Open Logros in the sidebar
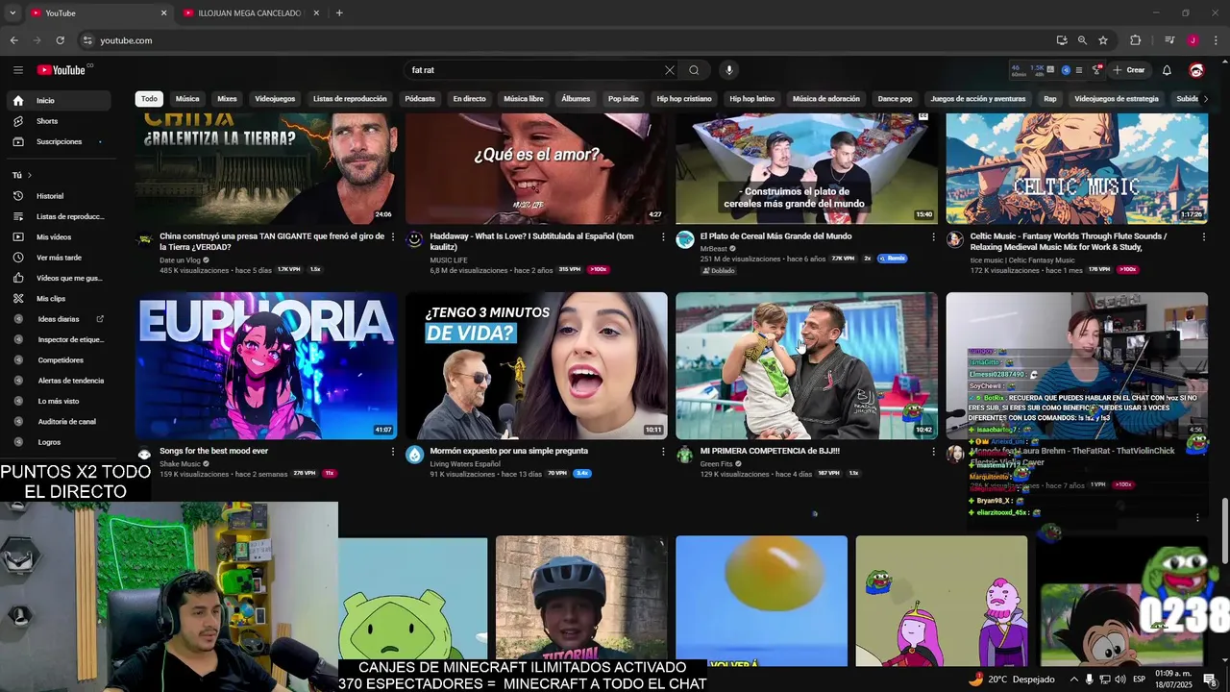 61,442
